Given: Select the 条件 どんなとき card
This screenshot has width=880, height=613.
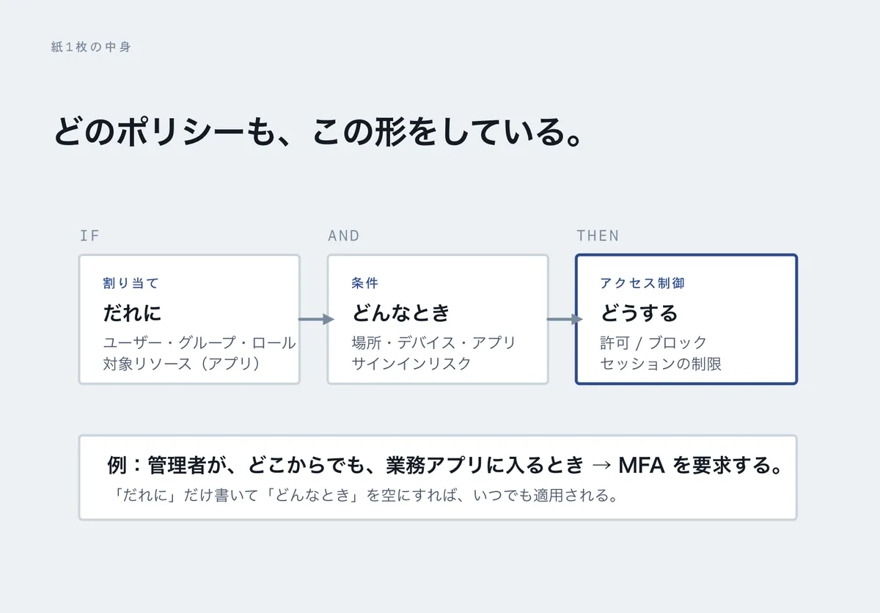Looking at the screenshot, I should (438, 319).
